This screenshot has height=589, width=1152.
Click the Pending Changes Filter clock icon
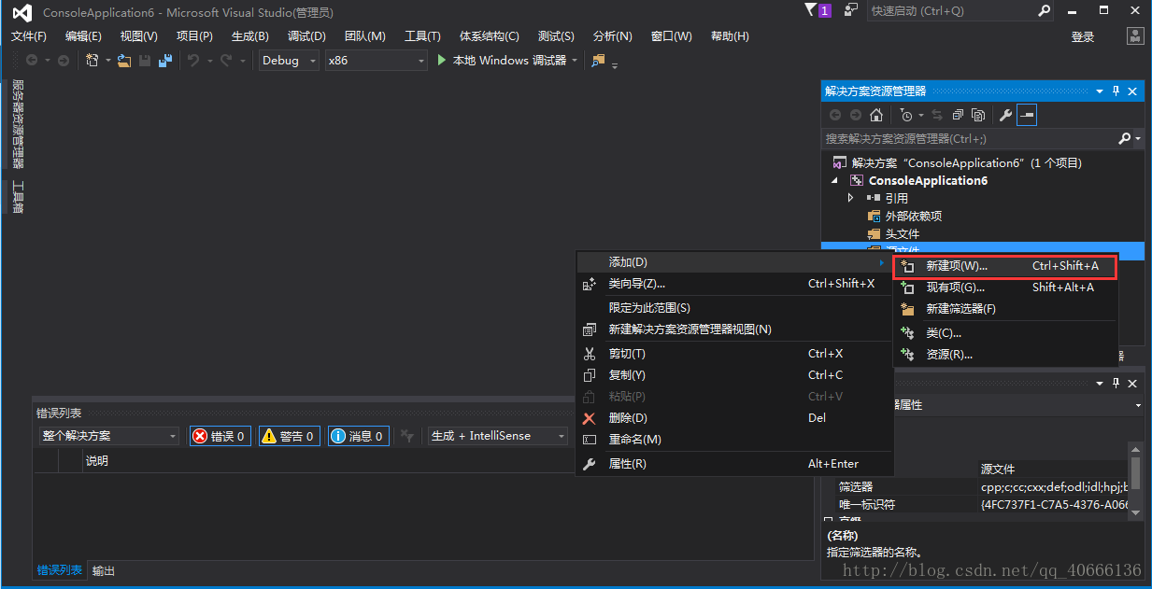[x=906, y=115]
